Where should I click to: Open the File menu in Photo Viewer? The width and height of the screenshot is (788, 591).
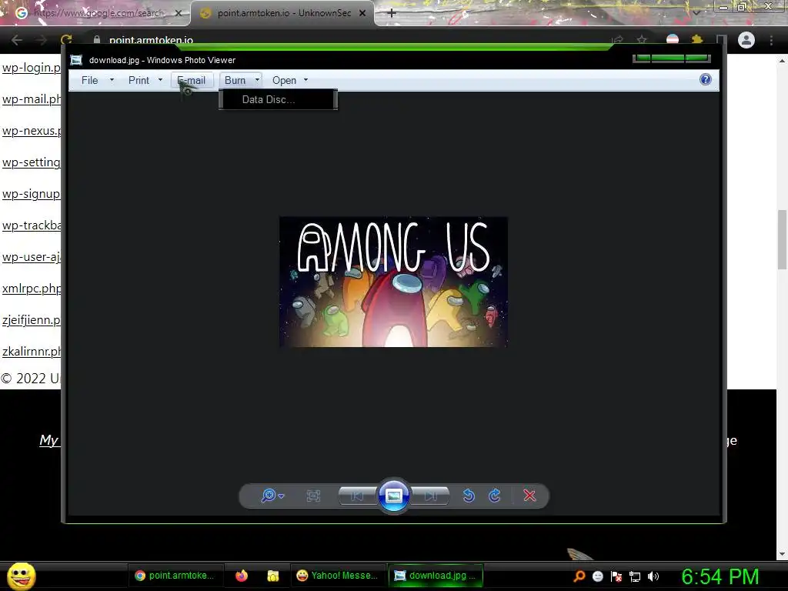click(x=90, y=80)
